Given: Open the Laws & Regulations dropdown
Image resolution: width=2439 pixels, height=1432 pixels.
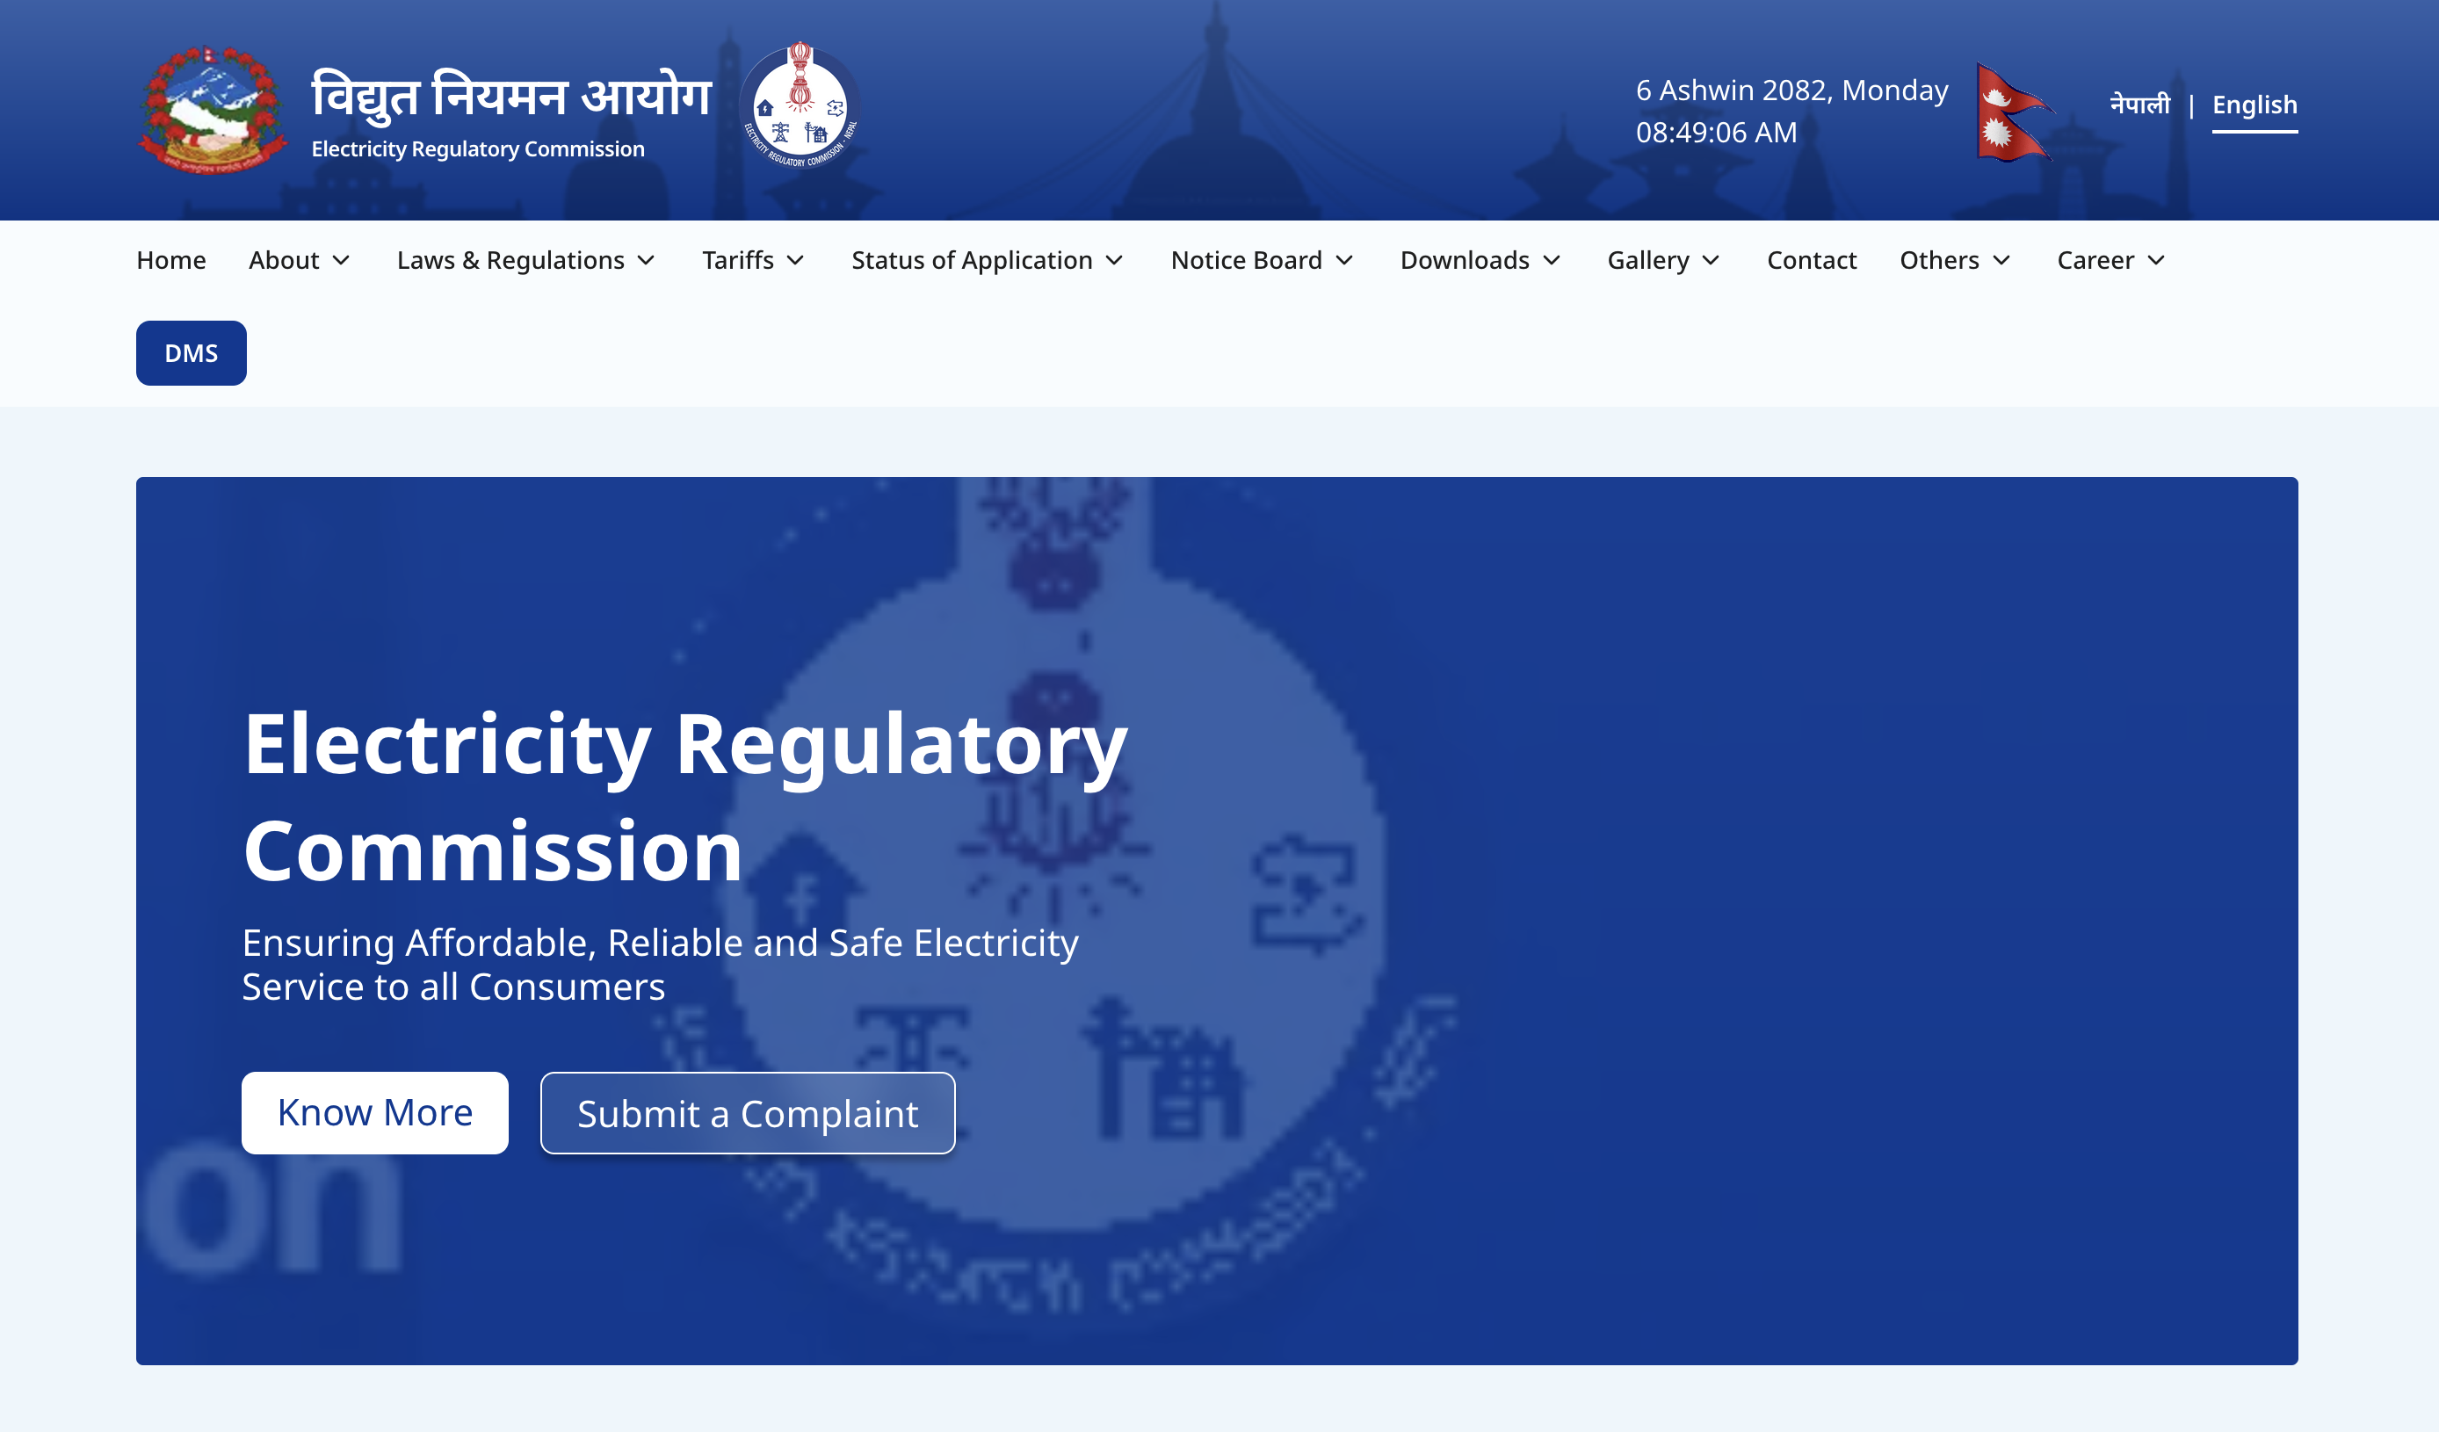Looking at the screenshot, I should tap(525, 260).
